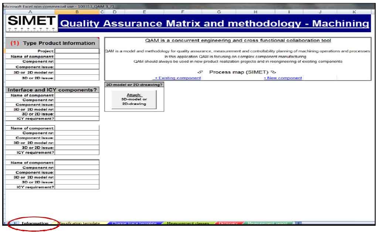Image resolution: width=379 pixels, height=232 pixels.
Task: Switch to the Information sheet tab
Action: click(x=35, y=223)
